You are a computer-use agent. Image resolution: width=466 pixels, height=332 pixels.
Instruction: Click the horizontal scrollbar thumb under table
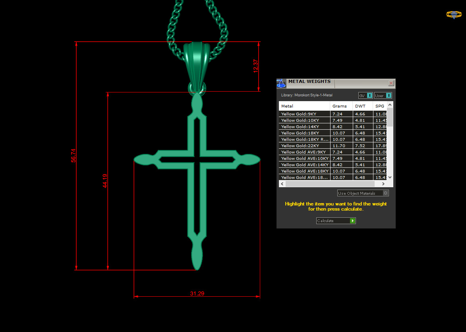(x=330, y=184)
